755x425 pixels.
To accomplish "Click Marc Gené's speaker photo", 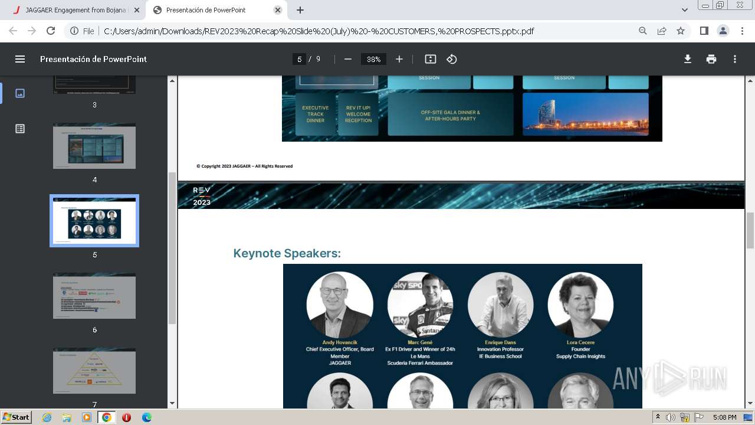I will click(x=420, y=305).
